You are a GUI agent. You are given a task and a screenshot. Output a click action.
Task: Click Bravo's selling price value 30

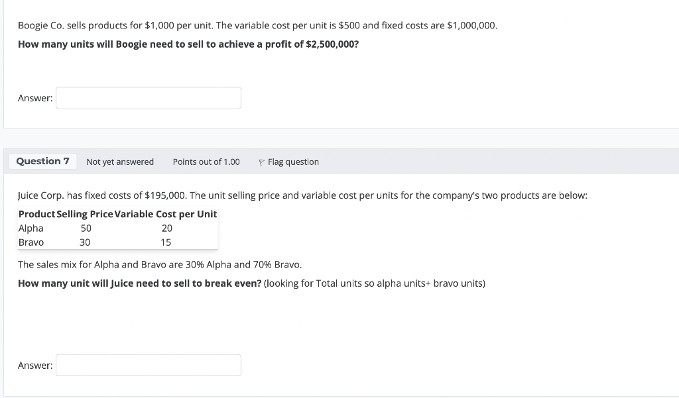pyautogui.click(x=85, y=242)
